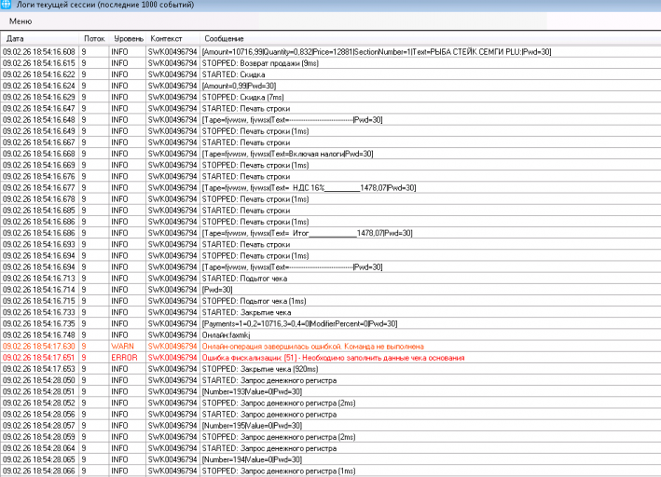The image size is (661, 477).
Task: Click the date cell 09.02.26 18:54:28.059
Action: [39, 437]
